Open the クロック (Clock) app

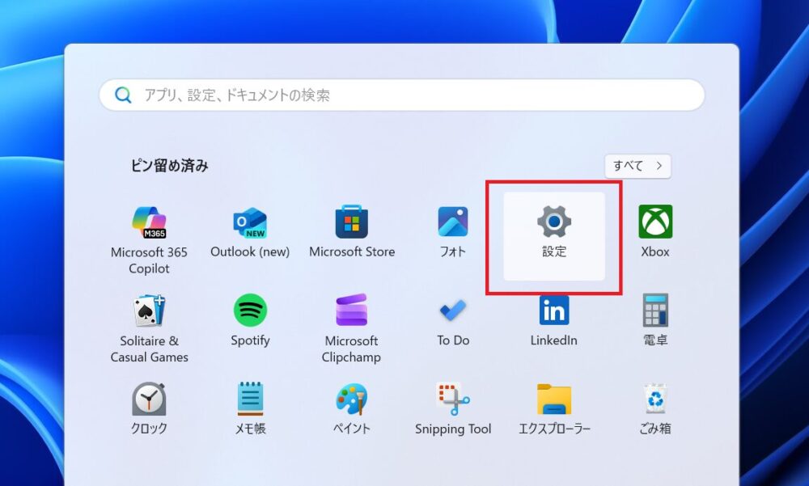tap(149, 400)
